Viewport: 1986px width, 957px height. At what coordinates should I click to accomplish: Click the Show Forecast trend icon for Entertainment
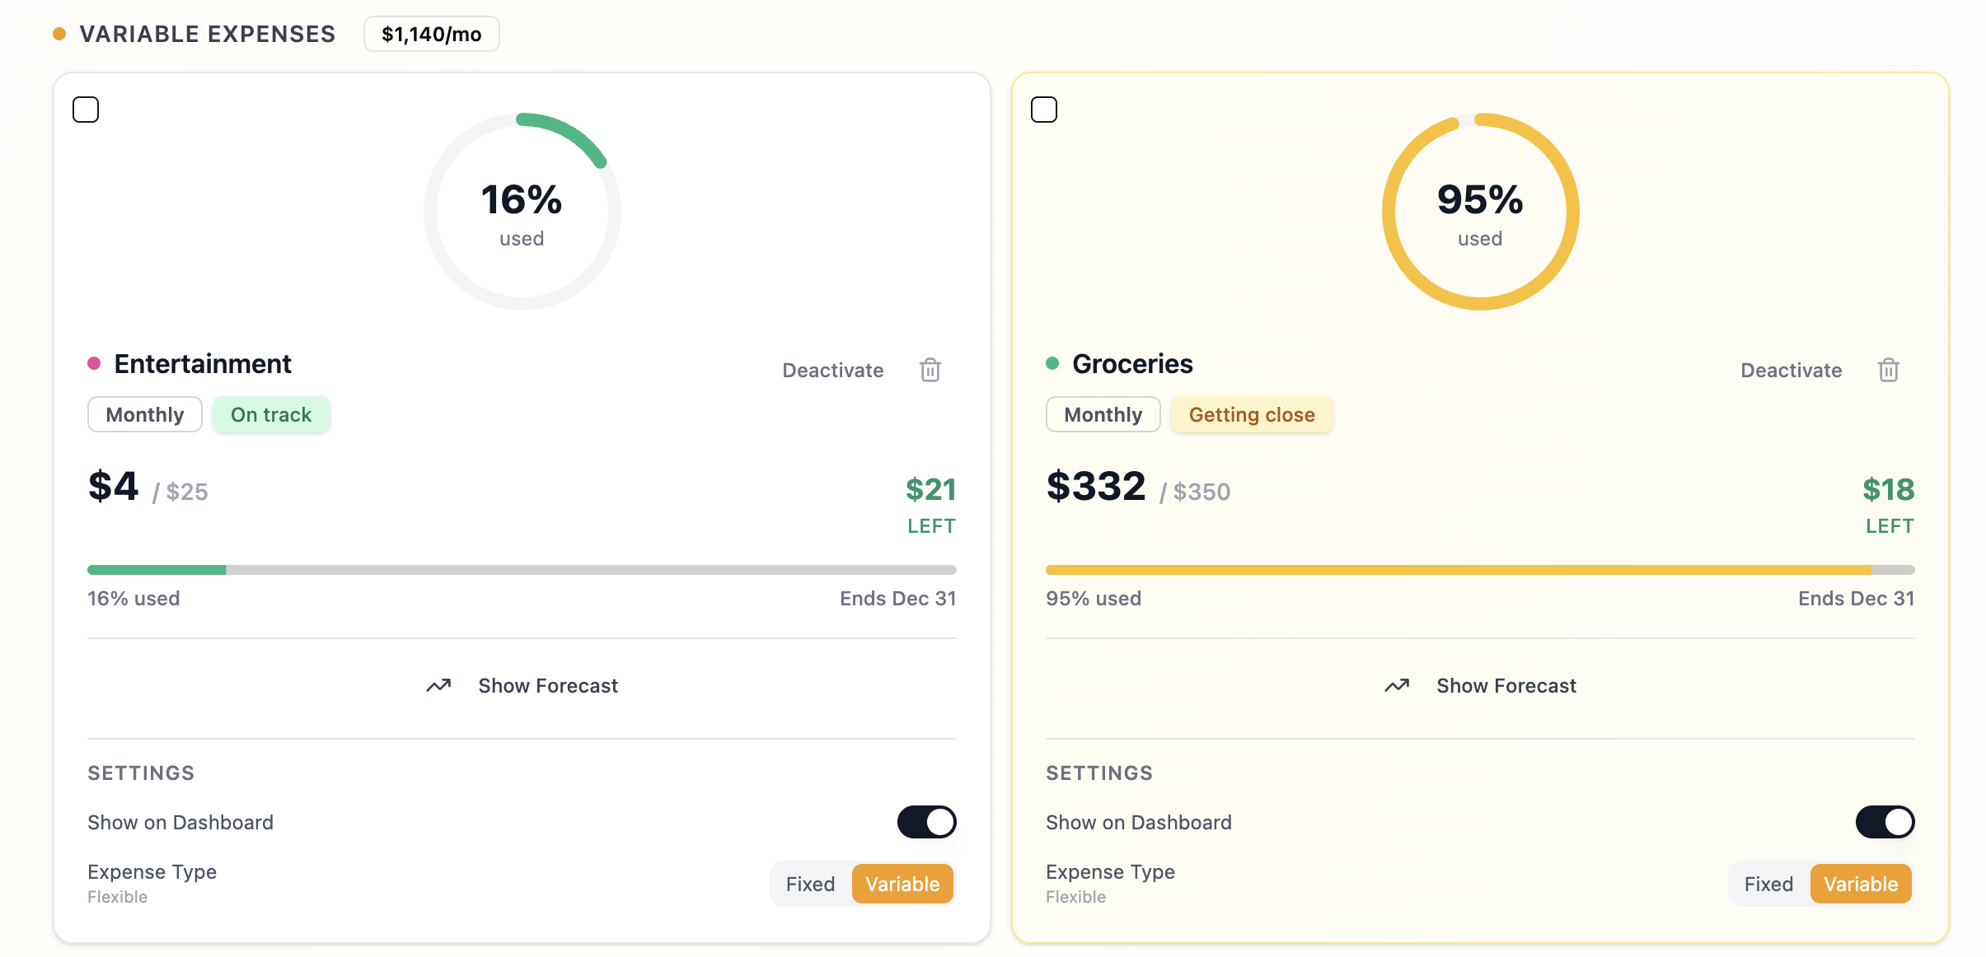point(439,684)
